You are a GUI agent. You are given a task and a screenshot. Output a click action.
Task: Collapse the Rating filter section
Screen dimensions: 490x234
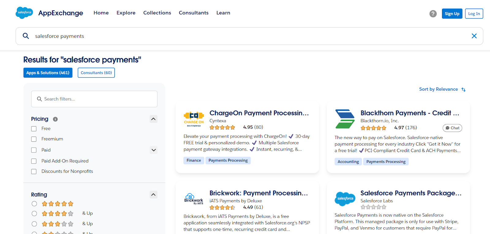click(x=154, y=195)
